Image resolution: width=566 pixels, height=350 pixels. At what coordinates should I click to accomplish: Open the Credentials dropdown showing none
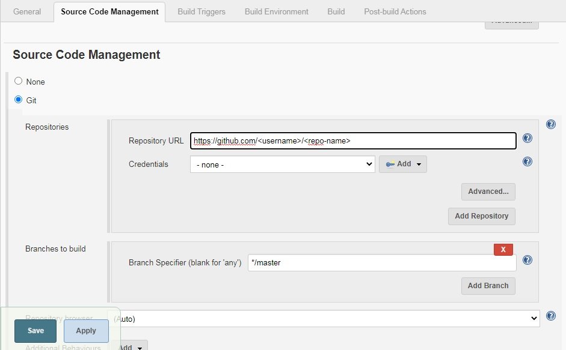[282, 164]
